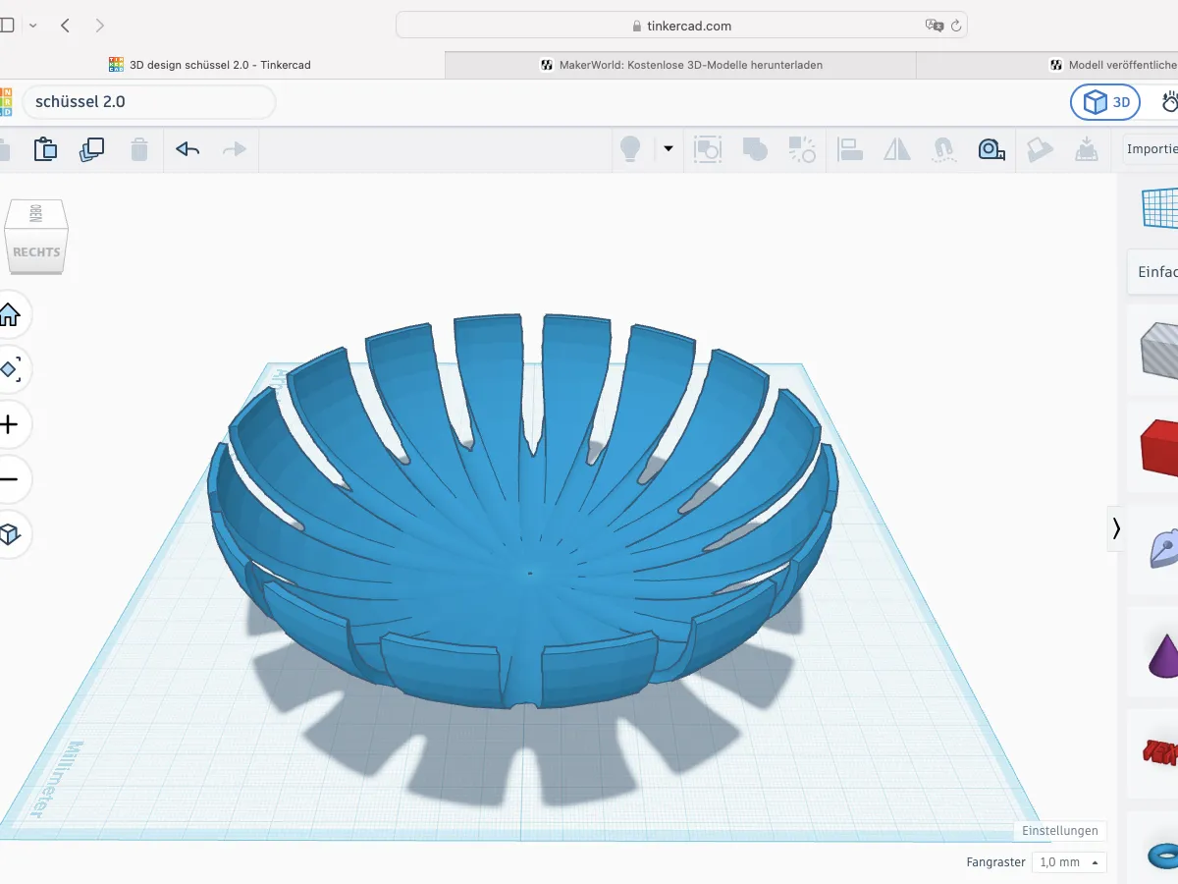Viewport: 1178px width, 884px height.
Task: Click the Tinkercad logo
Action: pyautogui.click(x=6, y=102)
